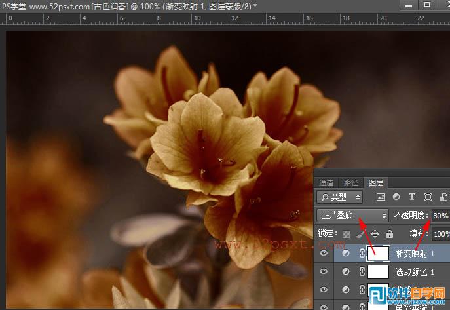Filter layers by adjustment layer type
450x310 pixels.
click(x=396, y=197)
